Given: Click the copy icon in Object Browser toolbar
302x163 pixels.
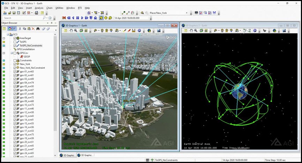Looking at the screenshot, I should coord(24,29).
